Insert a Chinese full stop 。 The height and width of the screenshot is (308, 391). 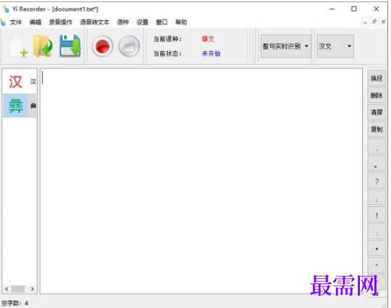click(377, 163)
